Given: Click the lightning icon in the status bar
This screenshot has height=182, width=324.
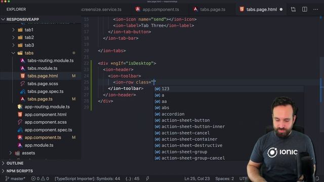Looking at the screenshot, I should [147, 178].
